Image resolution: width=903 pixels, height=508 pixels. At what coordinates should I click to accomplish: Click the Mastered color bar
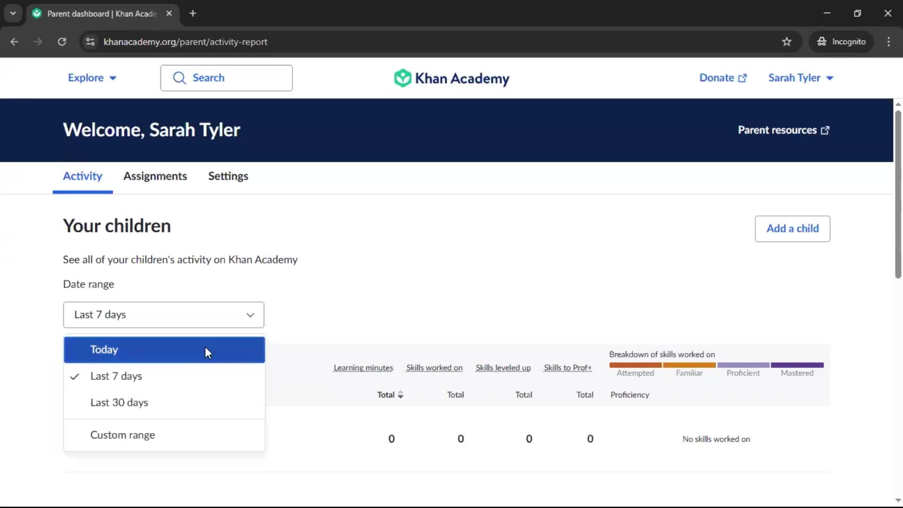coord(797,365)
